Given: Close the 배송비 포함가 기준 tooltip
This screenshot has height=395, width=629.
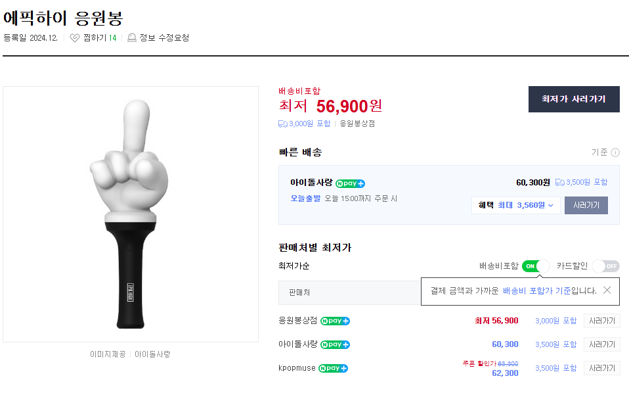Looking at the screenshot, I should point(607,290).
